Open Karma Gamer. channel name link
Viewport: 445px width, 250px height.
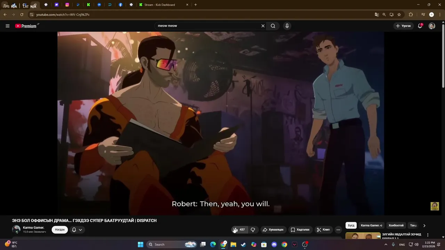[33, 227]
